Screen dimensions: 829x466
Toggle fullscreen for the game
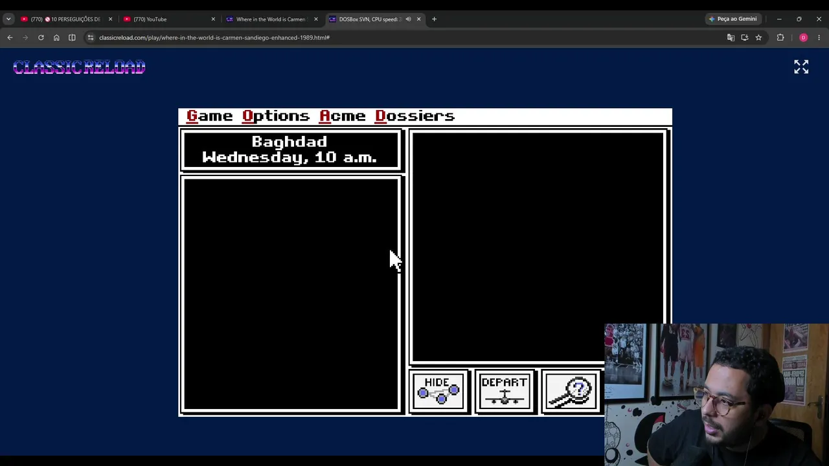801,67
